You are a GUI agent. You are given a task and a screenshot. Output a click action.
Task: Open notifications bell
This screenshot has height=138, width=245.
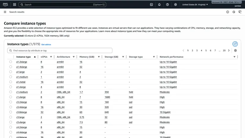(x=159, y=5)
